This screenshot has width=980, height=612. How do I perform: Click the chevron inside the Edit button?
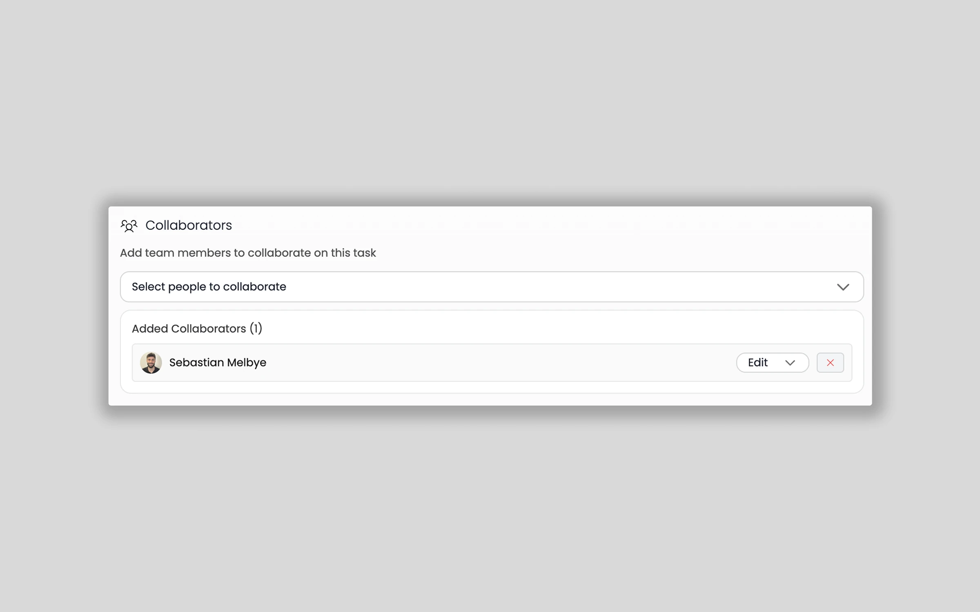tap(790, 363)
